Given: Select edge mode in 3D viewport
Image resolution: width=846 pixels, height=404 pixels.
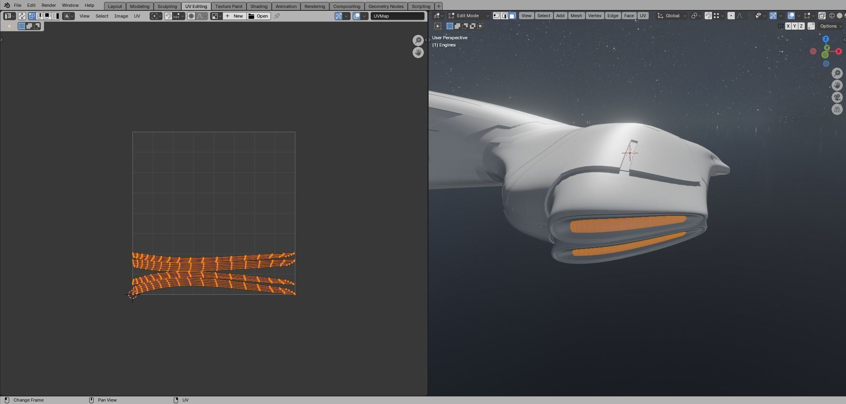Looking at the screenshot, I should (x=505, y=16).
